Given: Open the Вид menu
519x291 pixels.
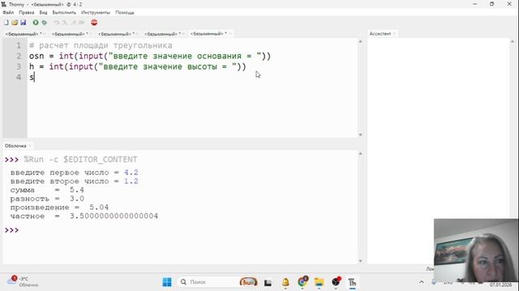Looking at the screenshot, I should 43,12.
